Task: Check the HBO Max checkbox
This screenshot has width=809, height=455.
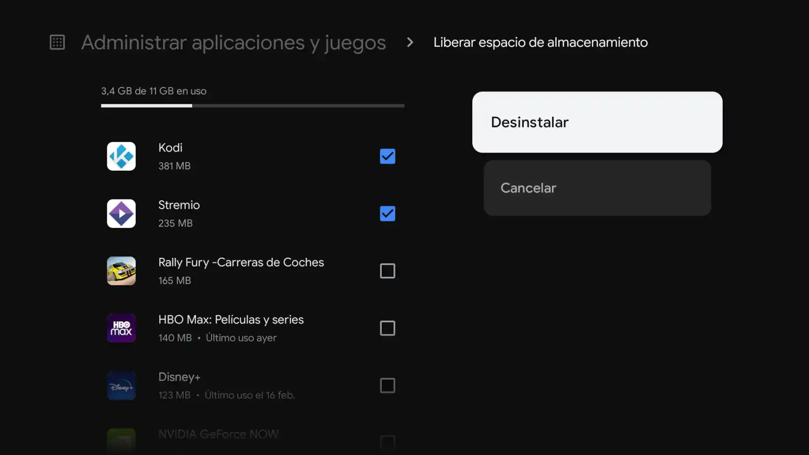Action: click(x=387, y=328)
